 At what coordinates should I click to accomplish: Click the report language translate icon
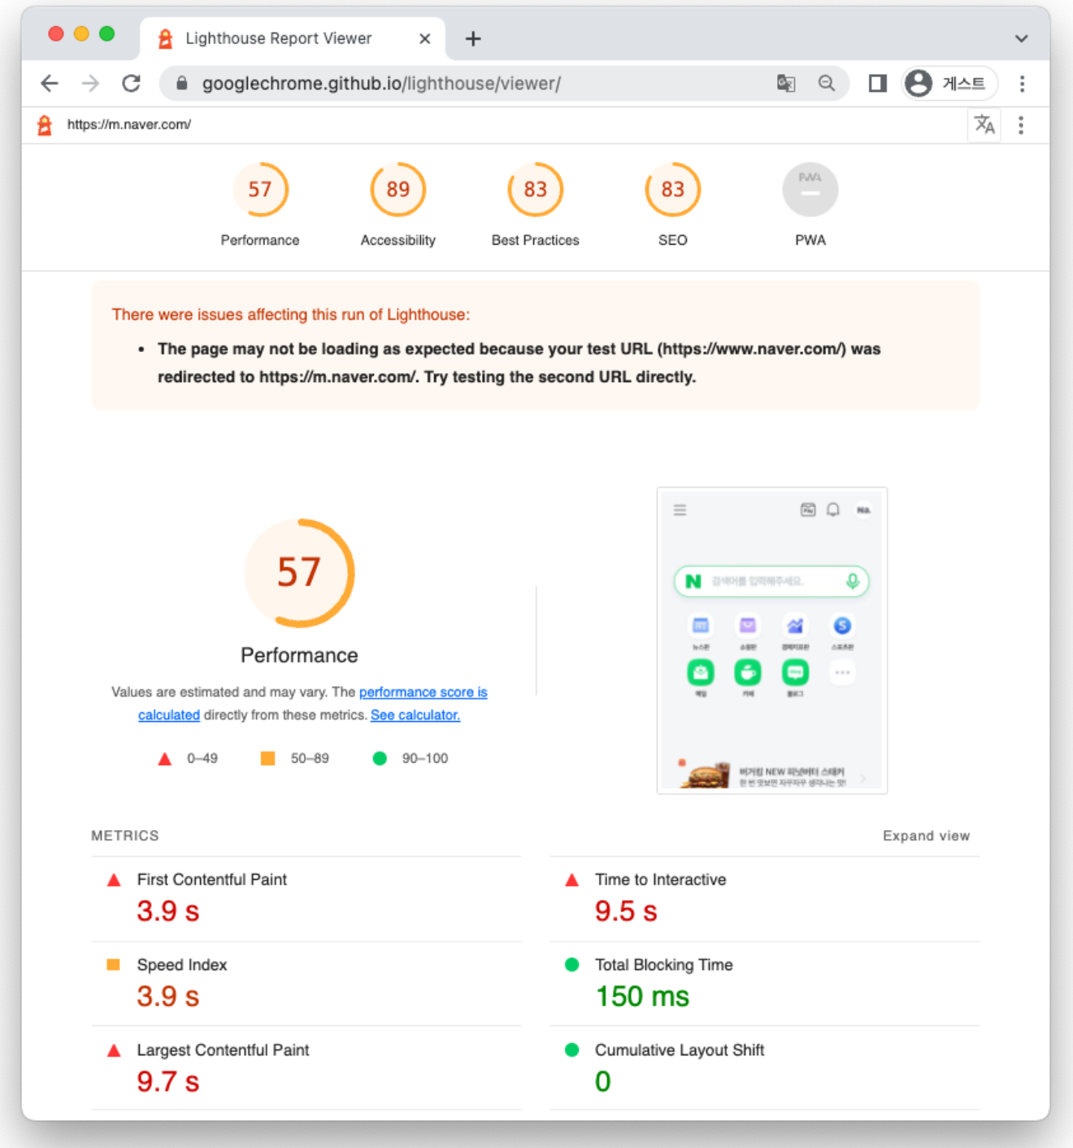984,124
